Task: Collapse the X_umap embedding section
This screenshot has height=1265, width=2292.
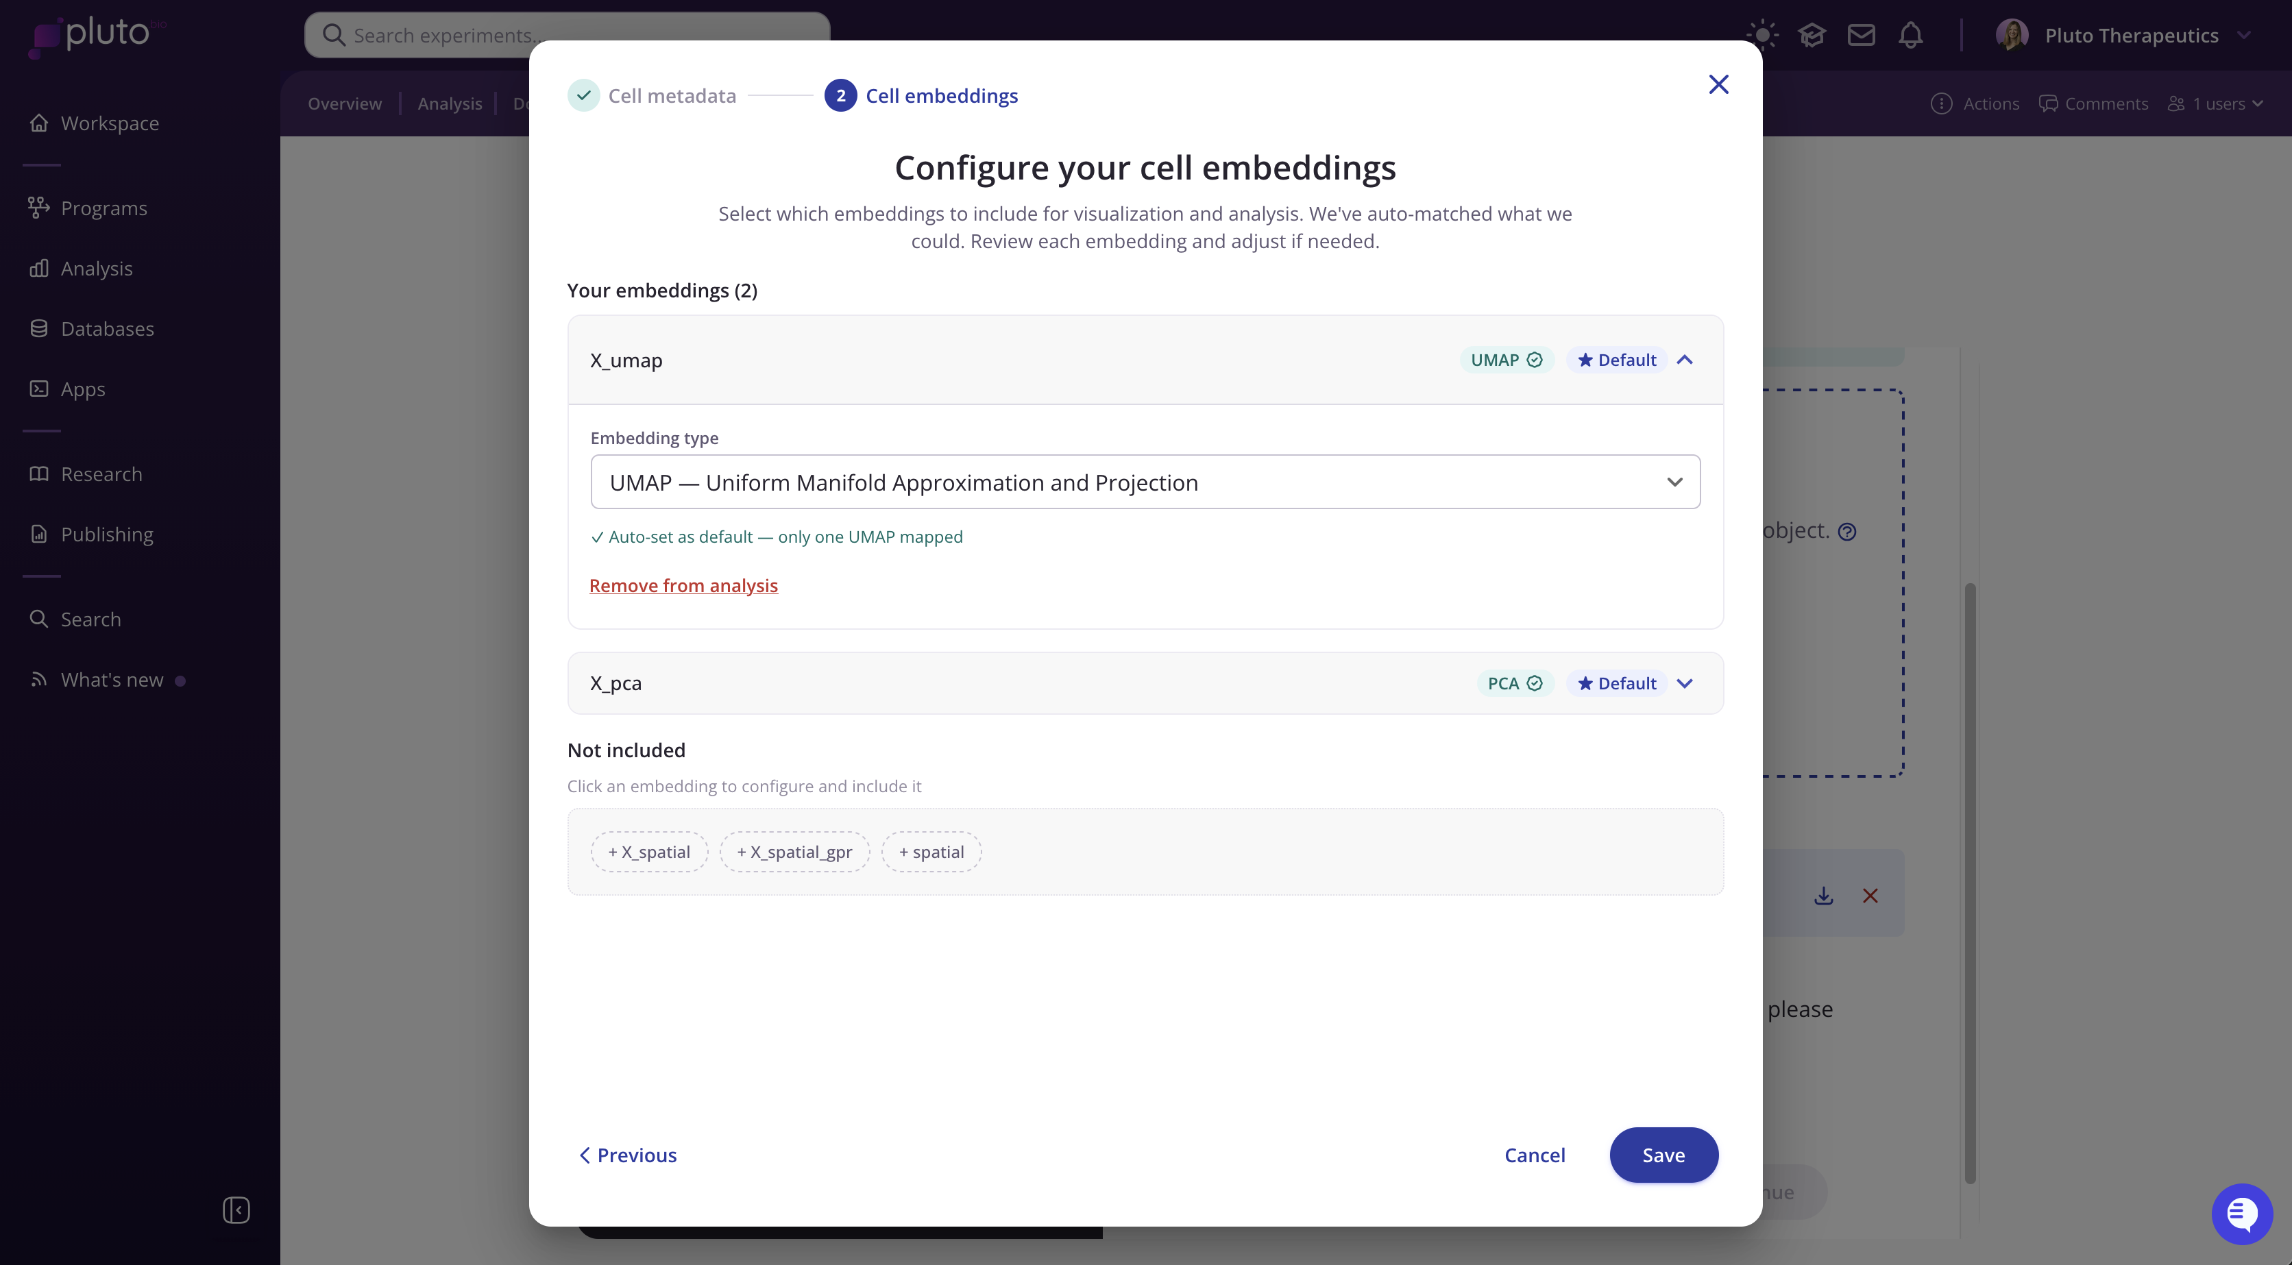Action: [1684, 360]
